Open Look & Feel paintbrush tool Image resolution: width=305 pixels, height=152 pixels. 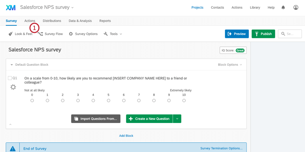click(20, 34)
